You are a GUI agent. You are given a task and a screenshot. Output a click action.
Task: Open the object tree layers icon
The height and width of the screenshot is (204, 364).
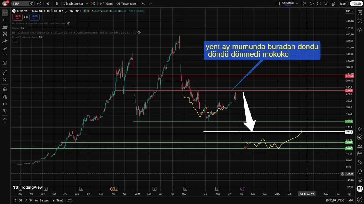pos(360,30)
